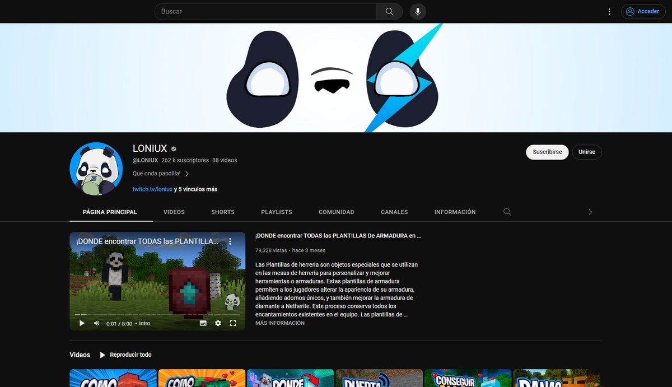Toggle subtitles on the featured video
The image size is (672, 387).
[203, 323]
